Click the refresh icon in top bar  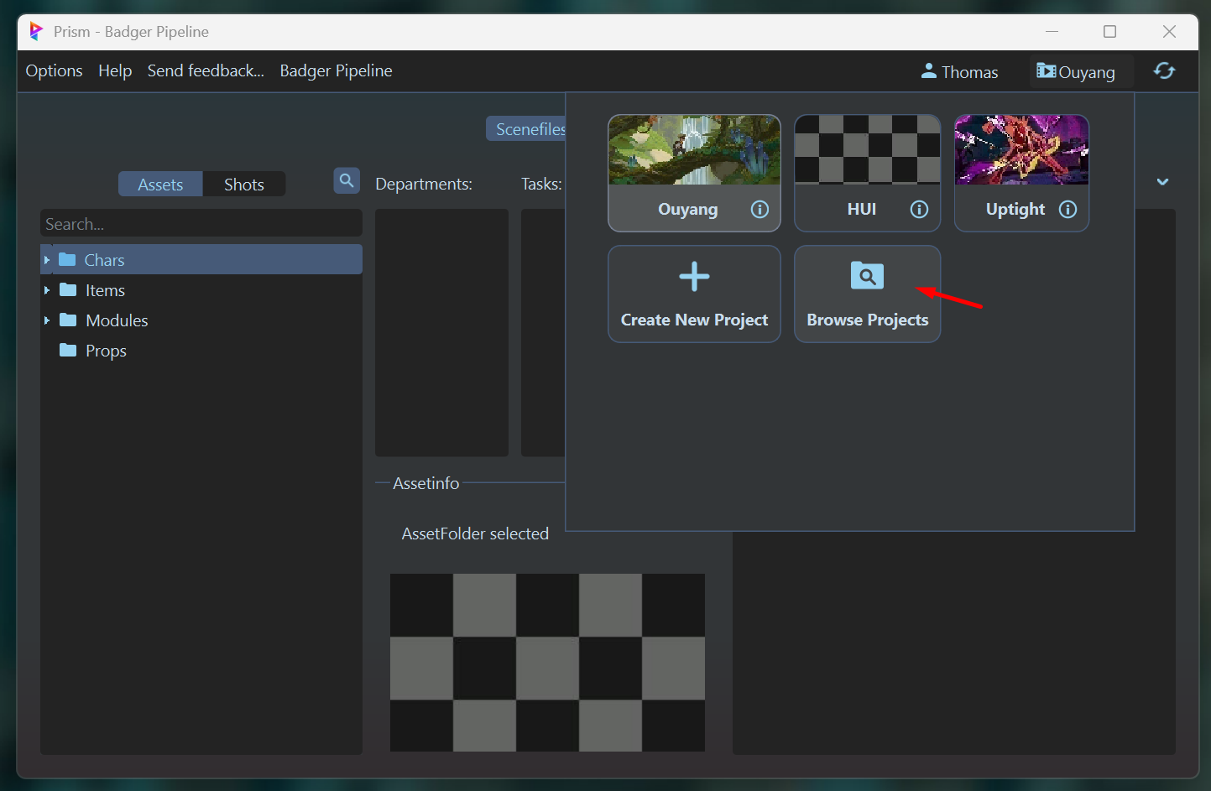[x=1164, y=71]
